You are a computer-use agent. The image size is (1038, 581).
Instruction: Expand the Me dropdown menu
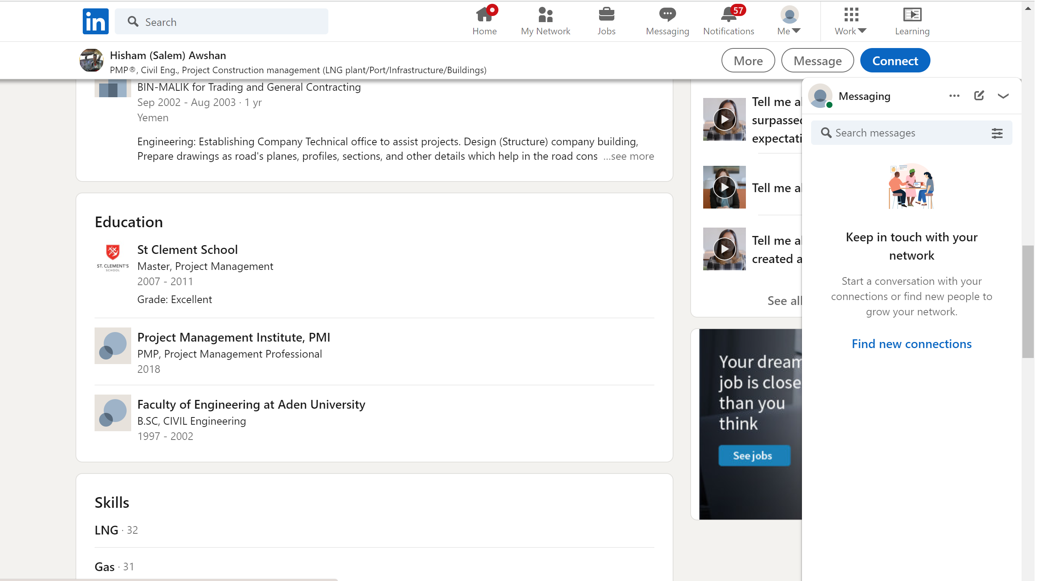[789, 21]
